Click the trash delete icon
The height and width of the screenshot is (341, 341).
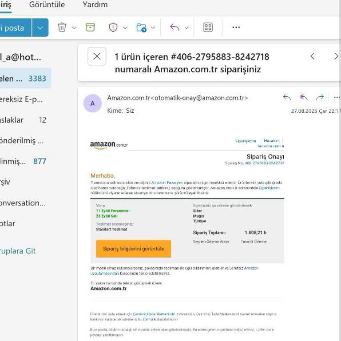pos(62,28)
